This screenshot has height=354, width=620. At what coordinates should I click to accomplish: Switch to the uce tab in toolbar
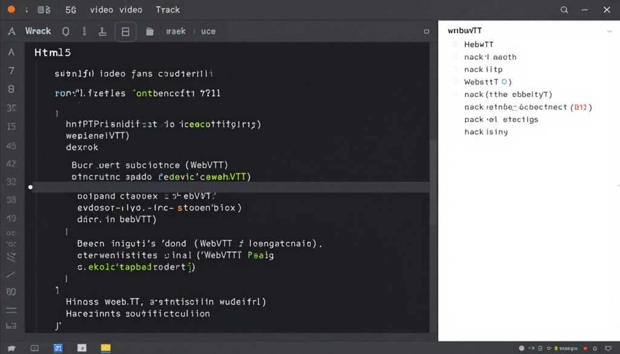pyautogui.click(x=208, y=31)
